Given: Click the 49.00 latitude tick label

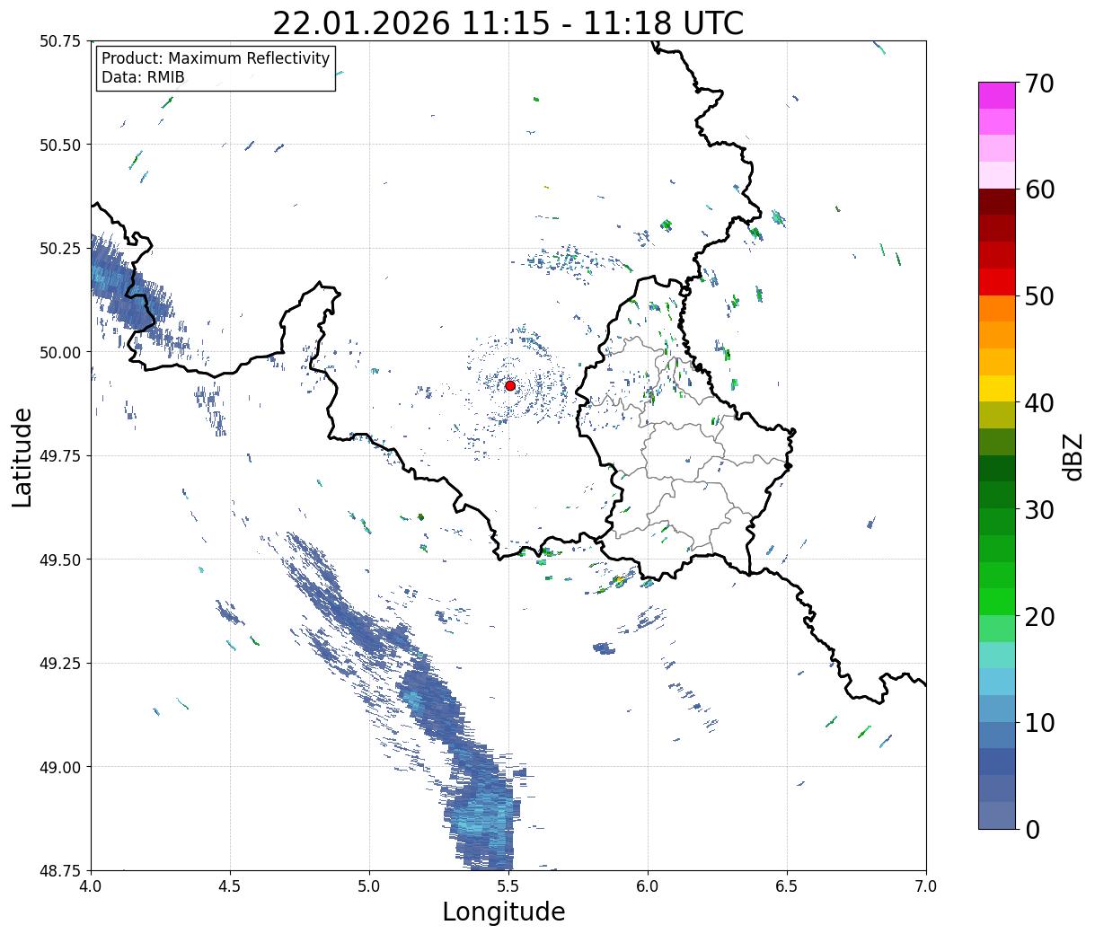Looking at the screenshot, I should pos(60,767).
